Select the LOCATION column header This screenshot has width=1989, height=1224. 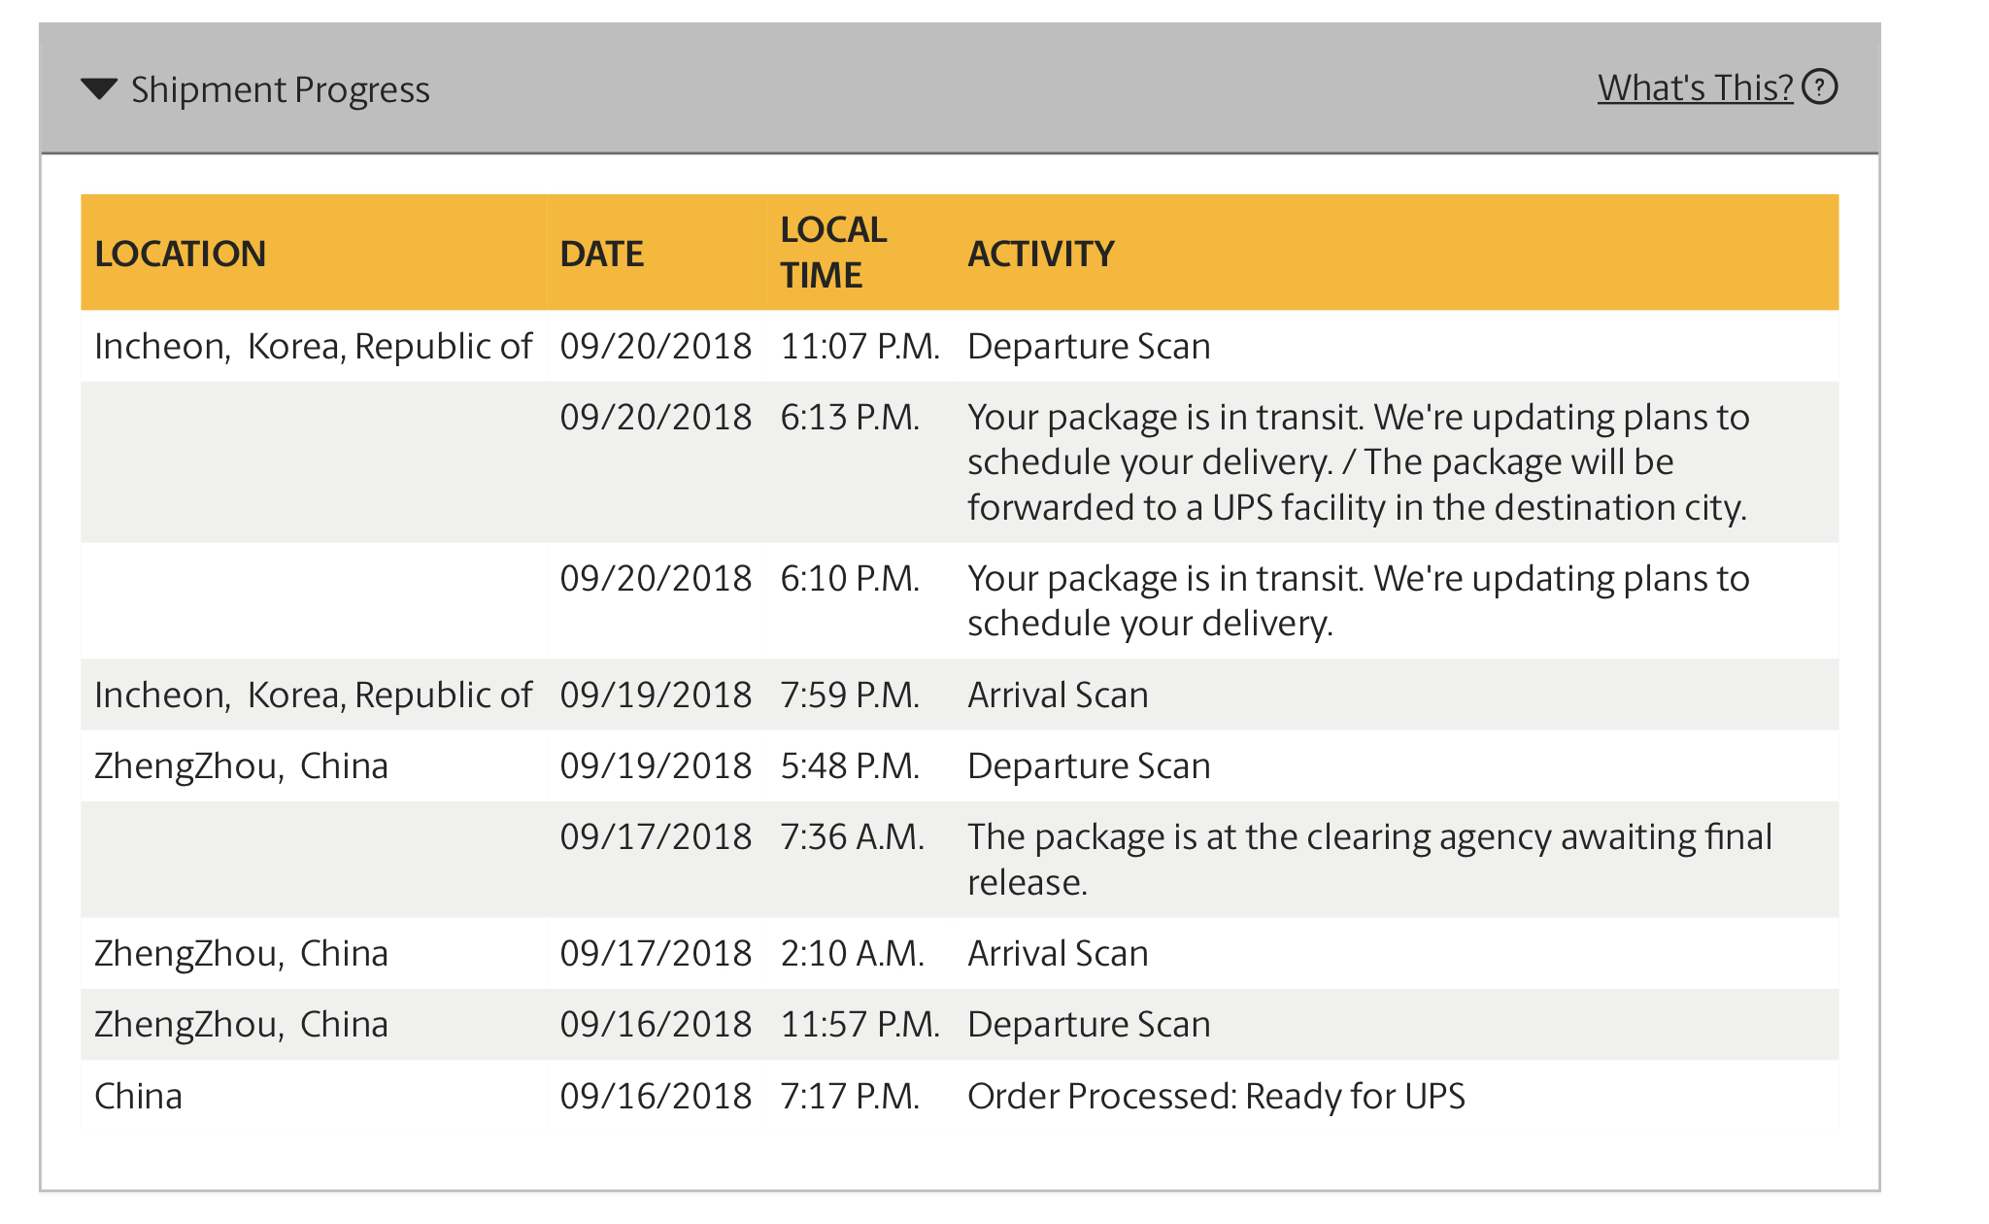pyautogui.click(x=180, y=254)
